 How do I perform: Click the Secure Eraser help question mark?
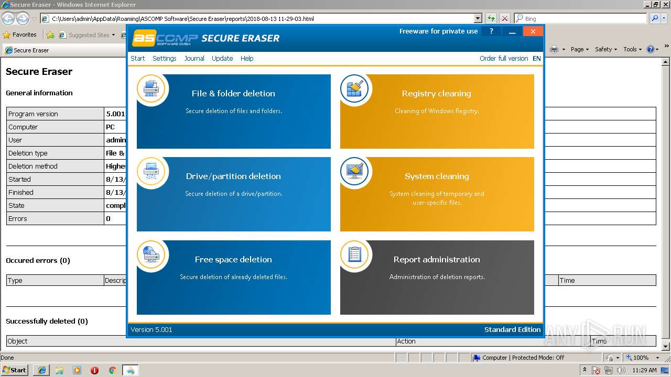pyautogui.click(x=491, y=31)
